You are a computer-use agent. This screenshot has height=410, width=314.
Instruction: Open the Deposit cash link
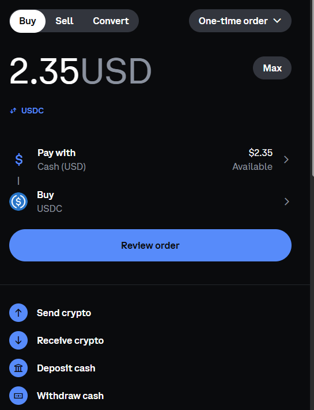(66, 368)
